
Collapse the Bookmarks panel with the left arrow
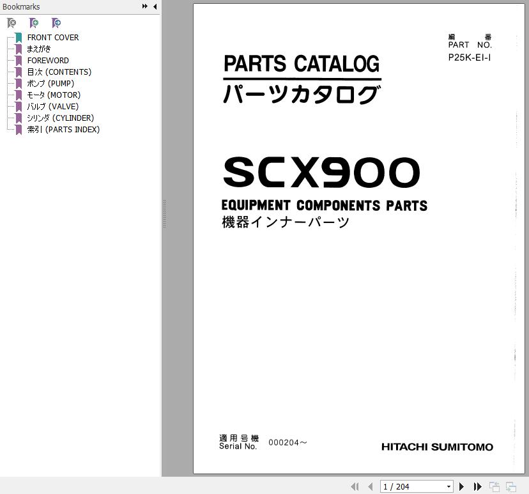click(x=155, y=6)
